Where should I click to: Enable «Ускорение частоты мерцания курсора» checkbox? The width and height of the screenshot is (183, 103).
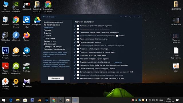click(78, 49)
